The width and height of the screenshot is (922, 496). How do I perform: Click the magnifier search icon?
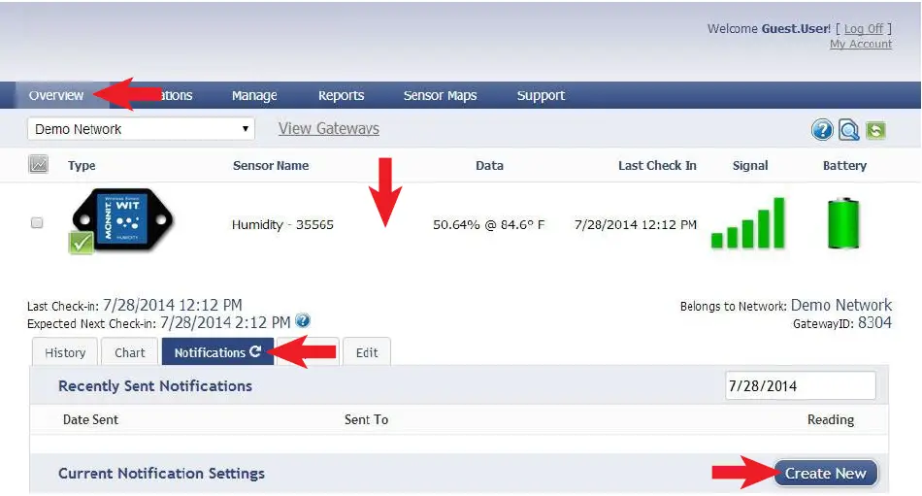pyautogui.click(x=848, y=129)
